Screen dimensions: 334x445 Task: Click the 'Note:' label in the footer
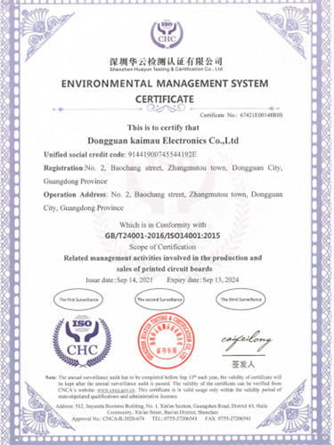pyautogui.click(x=51, y=377)
